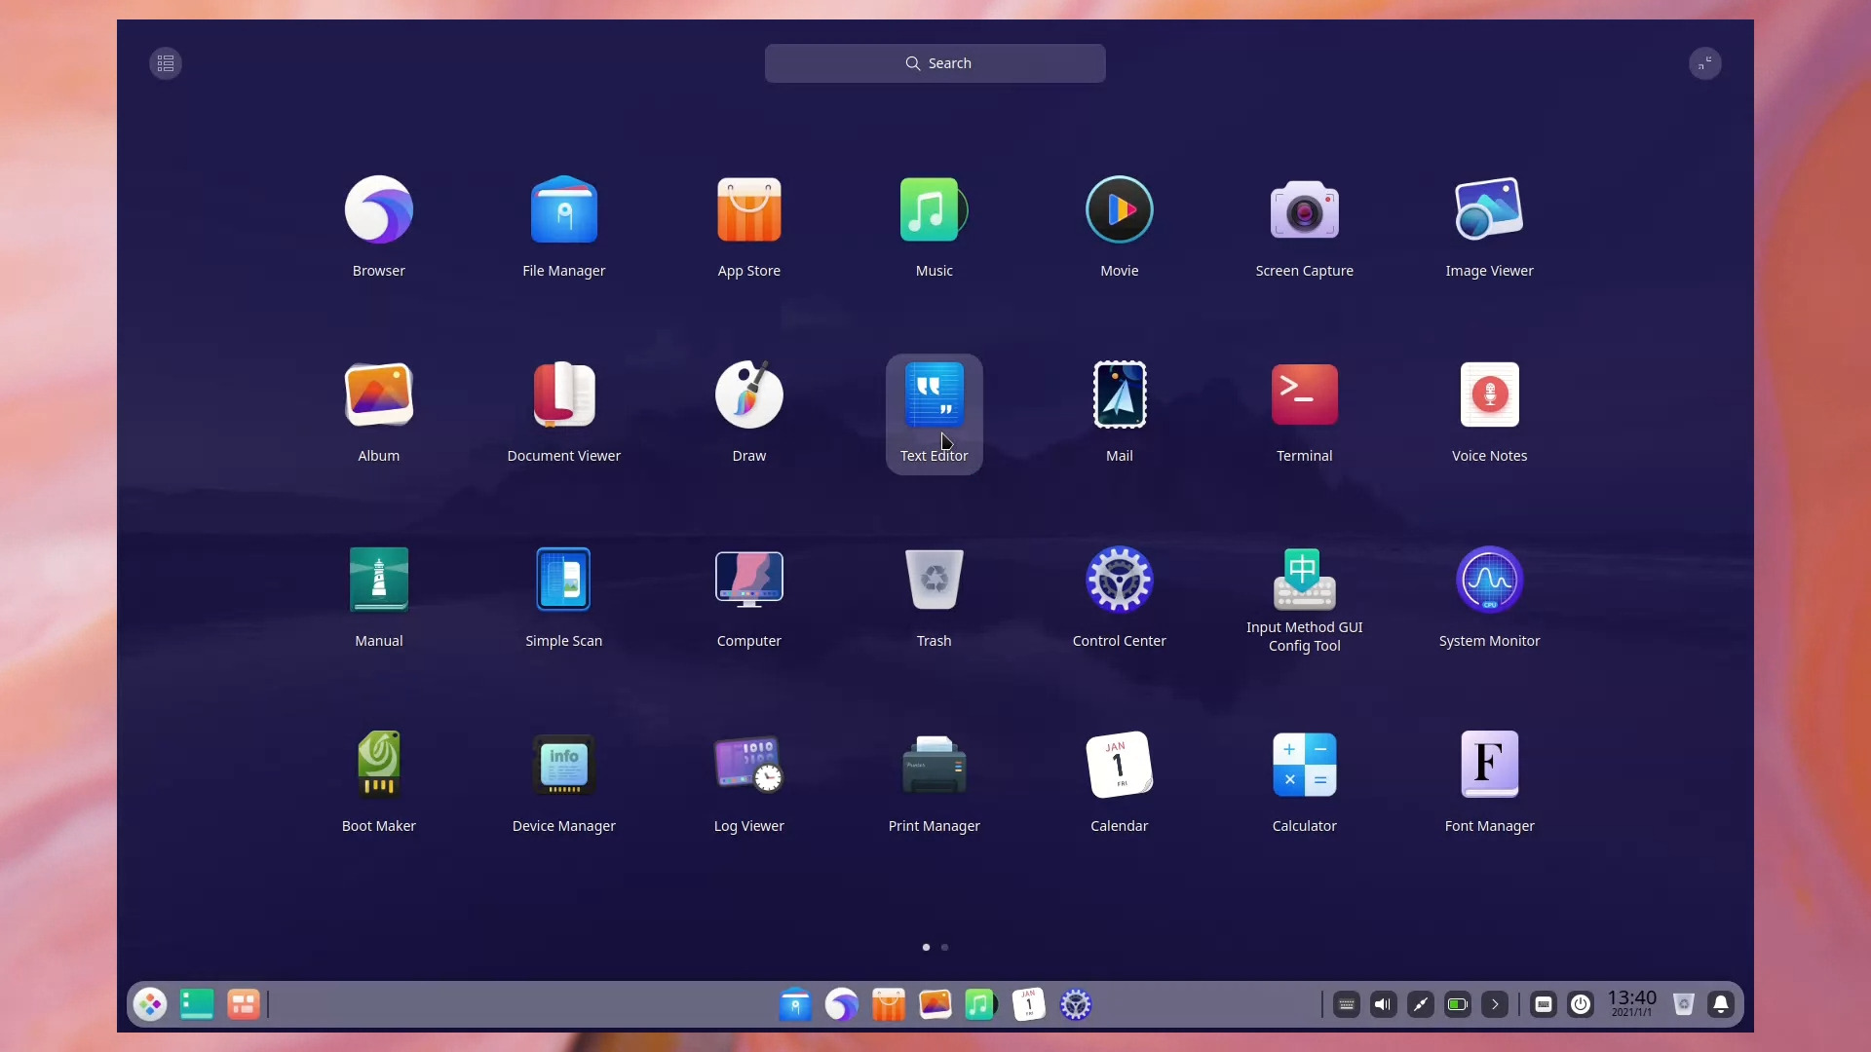Toggle the category list view
The image size is (1871, 1052).
[x=165, y=63]
